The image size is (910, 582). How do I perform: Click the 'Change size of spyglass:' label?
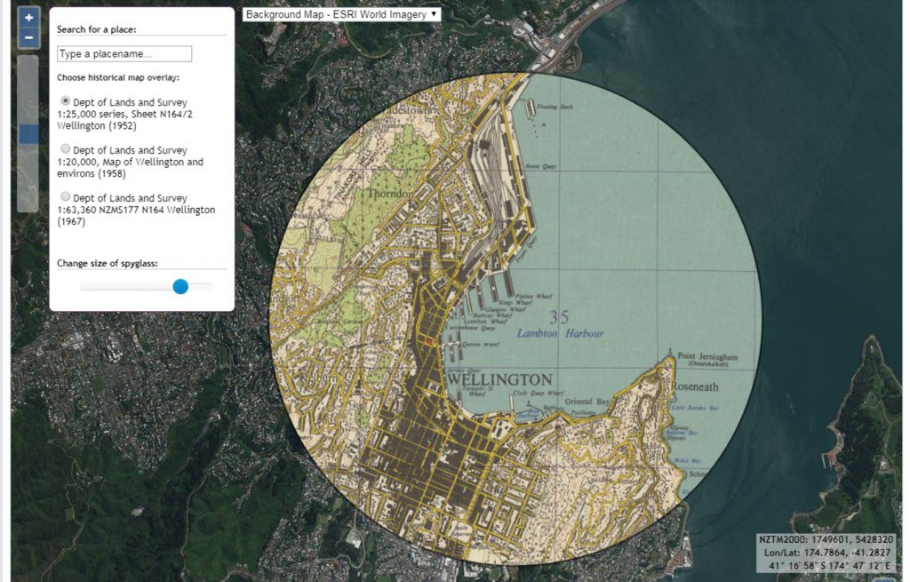[x=108, y=263]
